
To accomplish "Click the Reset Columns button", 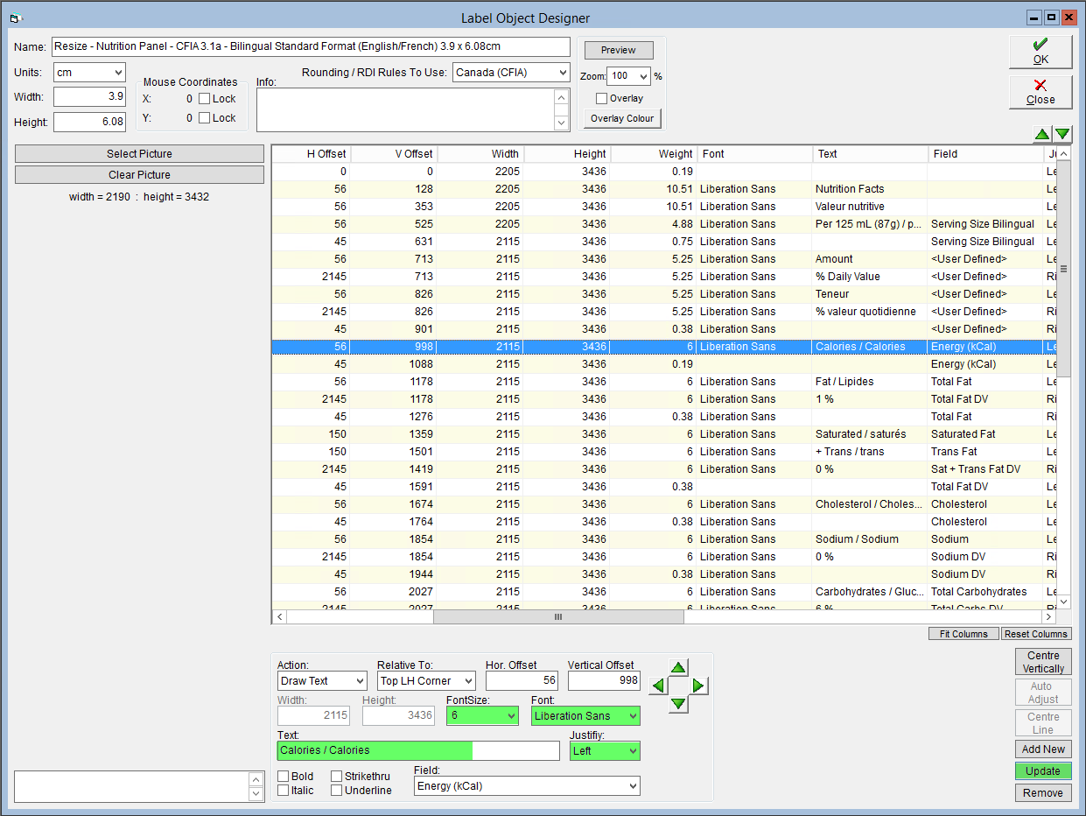I will click(1036, 634).
